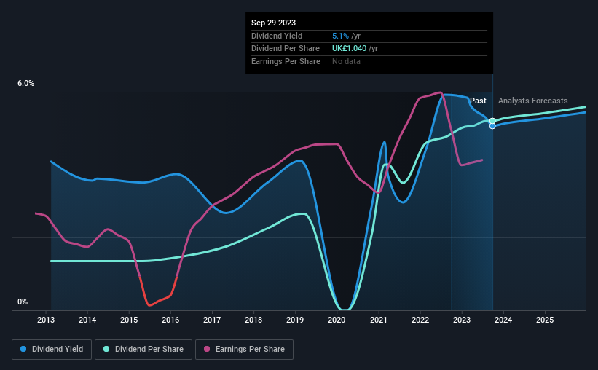Click the No data earnings value
This screenshot has width=598, height=370.
(x=346, y=61)
